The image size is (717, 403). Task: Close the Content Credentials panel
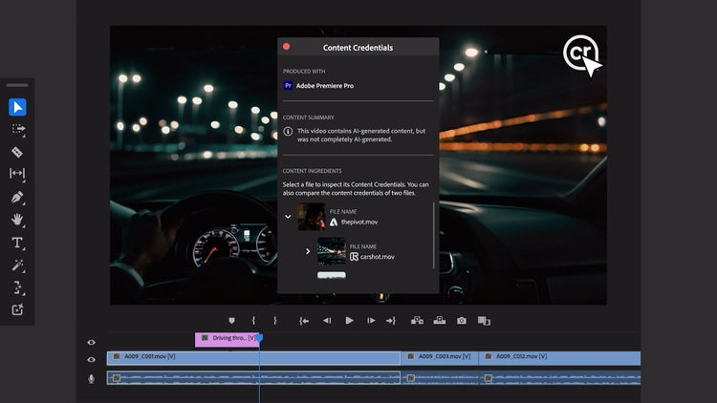click(x=286, y=47)
